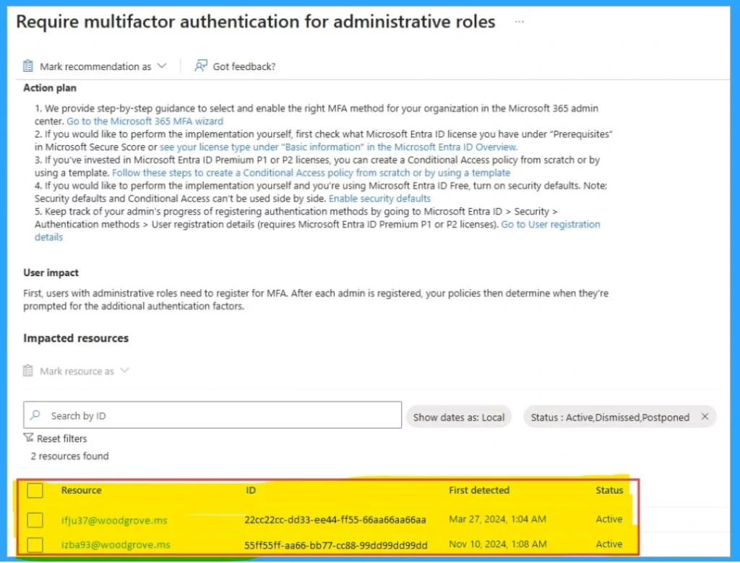The width and height of the screenshot is (740, 563).
Task: Click the Active status for ifju37@woodgrove.ms
Action: click(x=608, y=519)
